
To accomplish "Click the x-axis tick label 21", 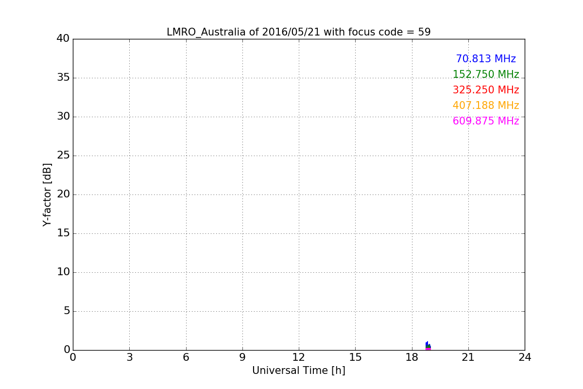I will pos(468,357).
